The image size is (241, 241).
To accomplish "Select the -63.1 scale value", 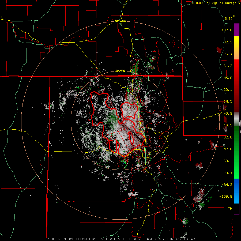I will (227, 161).
